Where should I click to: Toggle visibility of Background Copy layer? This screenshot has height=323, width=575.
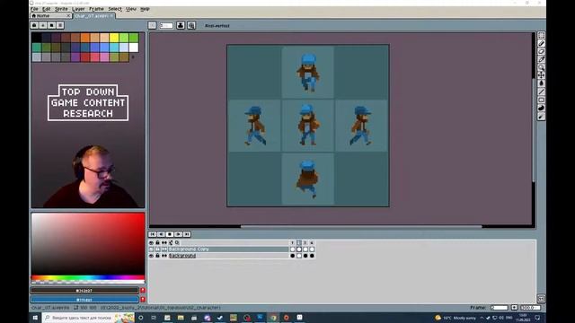151,249
